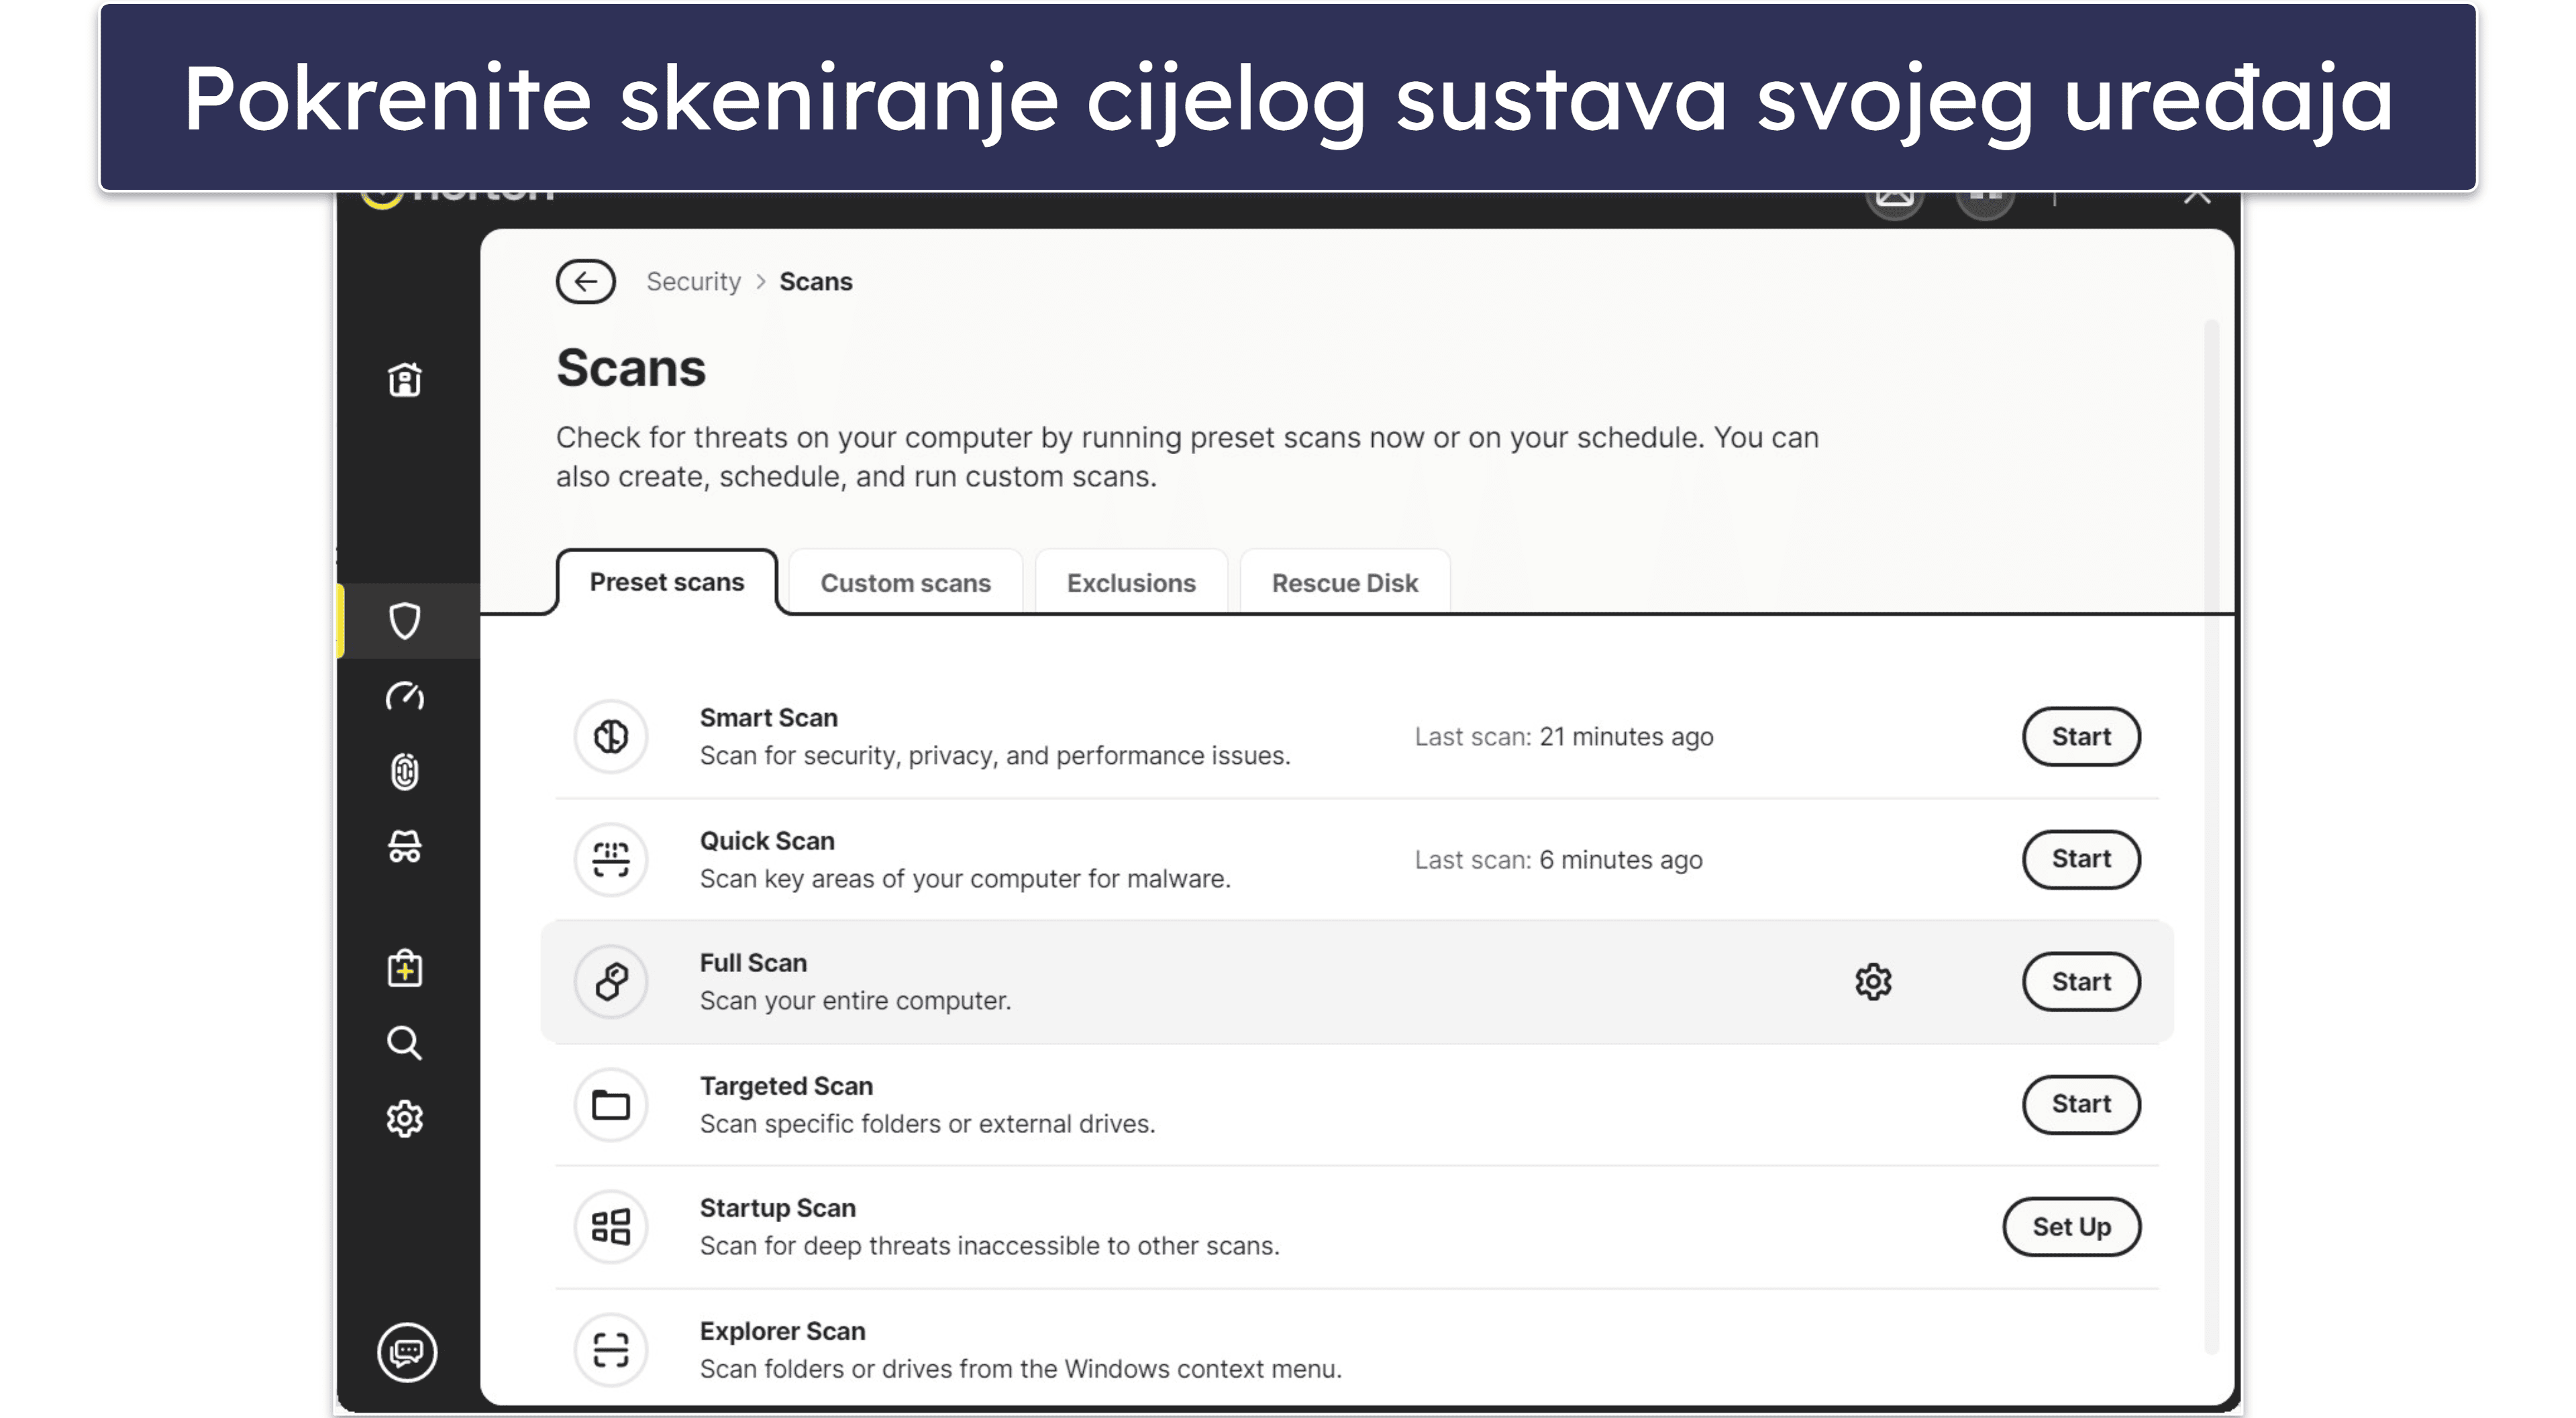The image size is (2576, 1418).
Task: Click "Last scan: 21 minutes ago" text
Action: [x=1564, y=737]
